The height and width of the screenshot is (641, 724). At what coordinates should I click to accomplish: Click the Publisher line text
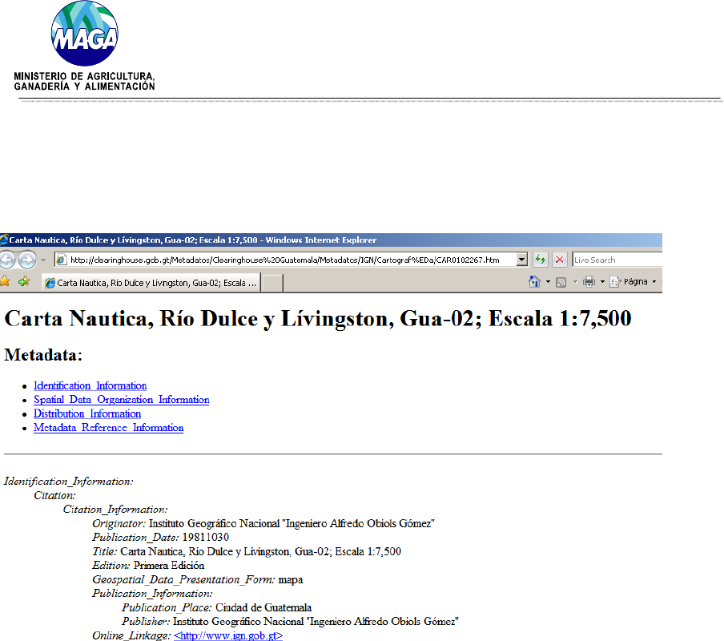coord(290,622)
